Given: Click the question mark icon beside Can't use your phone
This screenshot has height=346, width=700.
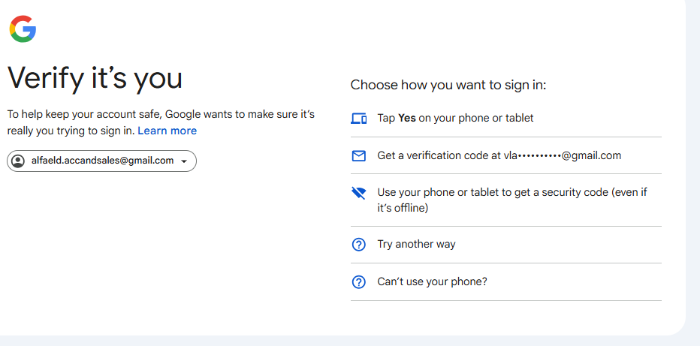Looking at the screenshot, I should click(359, 282).
